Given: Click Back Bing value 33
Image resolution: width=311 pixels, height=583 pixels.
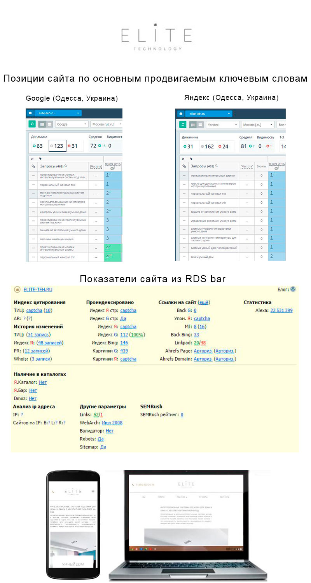Looking at the screenshot, I should point(196,335).
